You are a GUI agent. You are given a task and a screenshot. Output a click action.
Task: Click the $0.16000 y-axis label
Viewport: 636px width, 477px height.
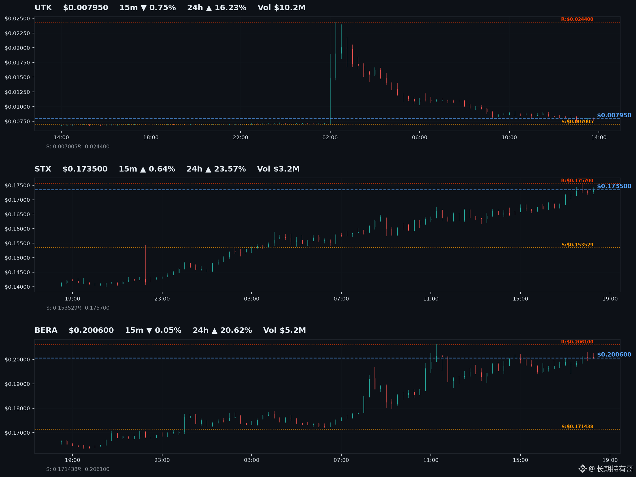[x=17, y=229]
